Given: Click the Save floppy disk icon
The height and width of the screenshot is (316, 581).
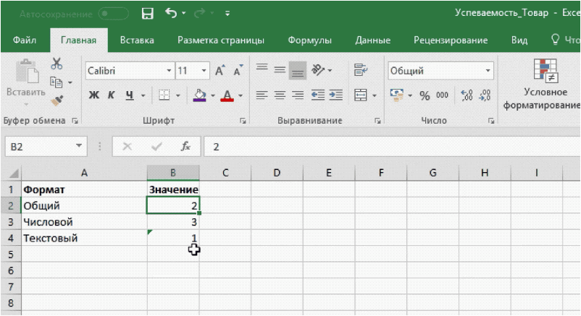Looking at the screenshot, I should point(148,14).
